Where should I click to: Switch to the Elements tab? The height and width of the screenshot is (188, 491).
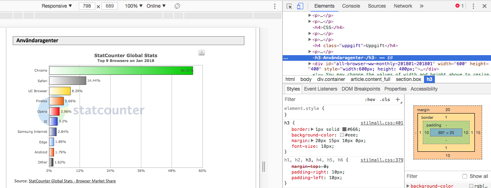324,6
